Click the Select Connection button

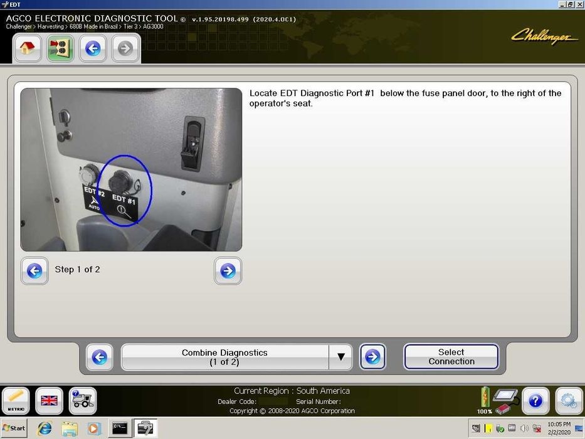coord(451,357)
